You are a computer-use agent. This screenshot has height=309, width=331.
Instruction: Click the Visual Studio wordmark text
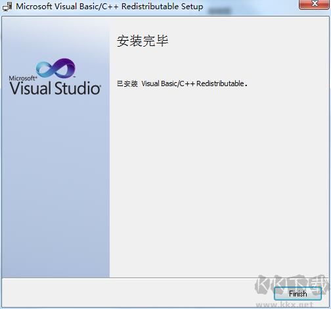pos(55,88)
